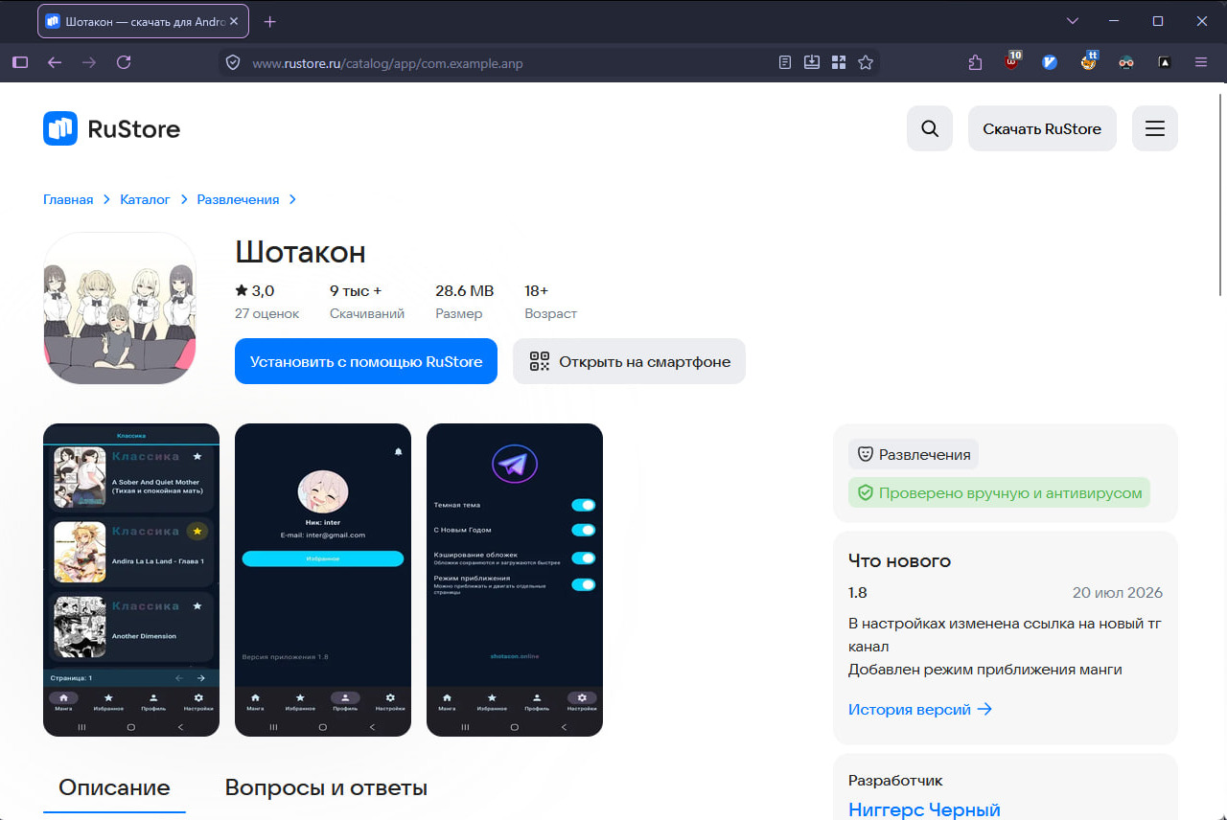
Task: Go to the Развлечения breadcrumb
Action: (238, 199)
